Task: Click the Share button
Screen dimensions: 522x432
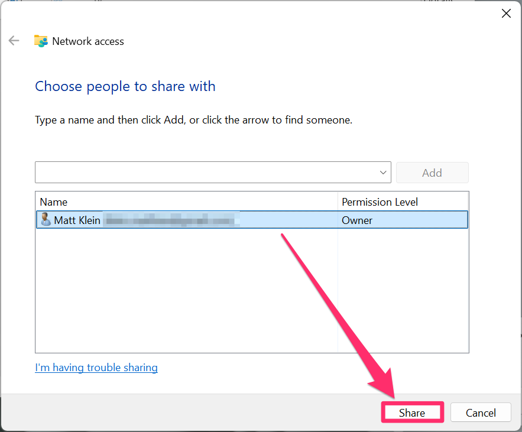Action: click(x=411, y=412)
